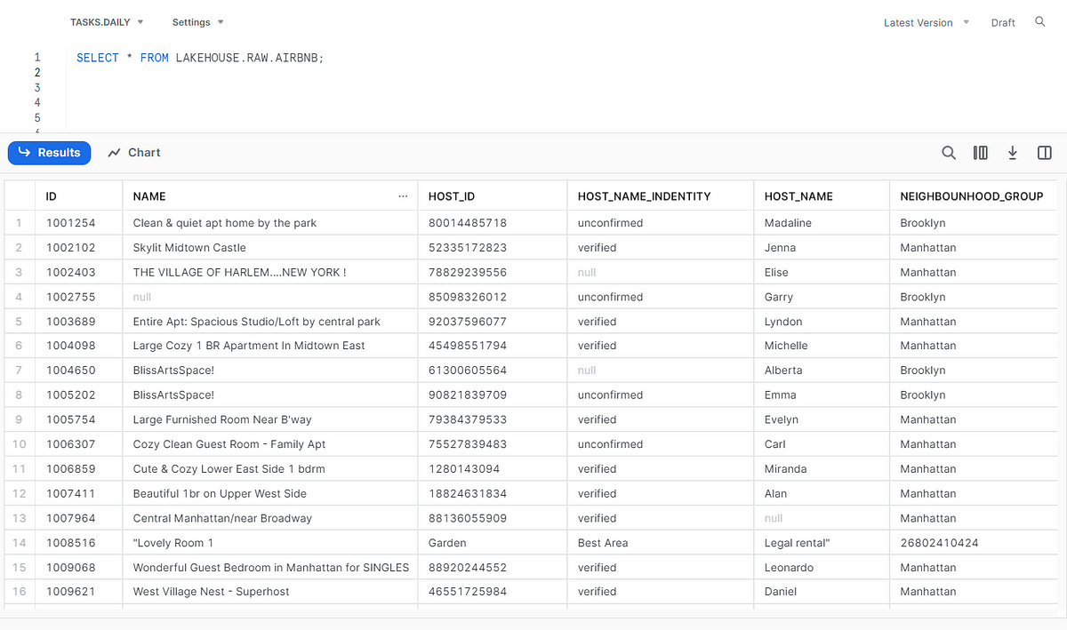Select cell 'Cozy Clean Guest Room - Family Apt'

(269, 444)
